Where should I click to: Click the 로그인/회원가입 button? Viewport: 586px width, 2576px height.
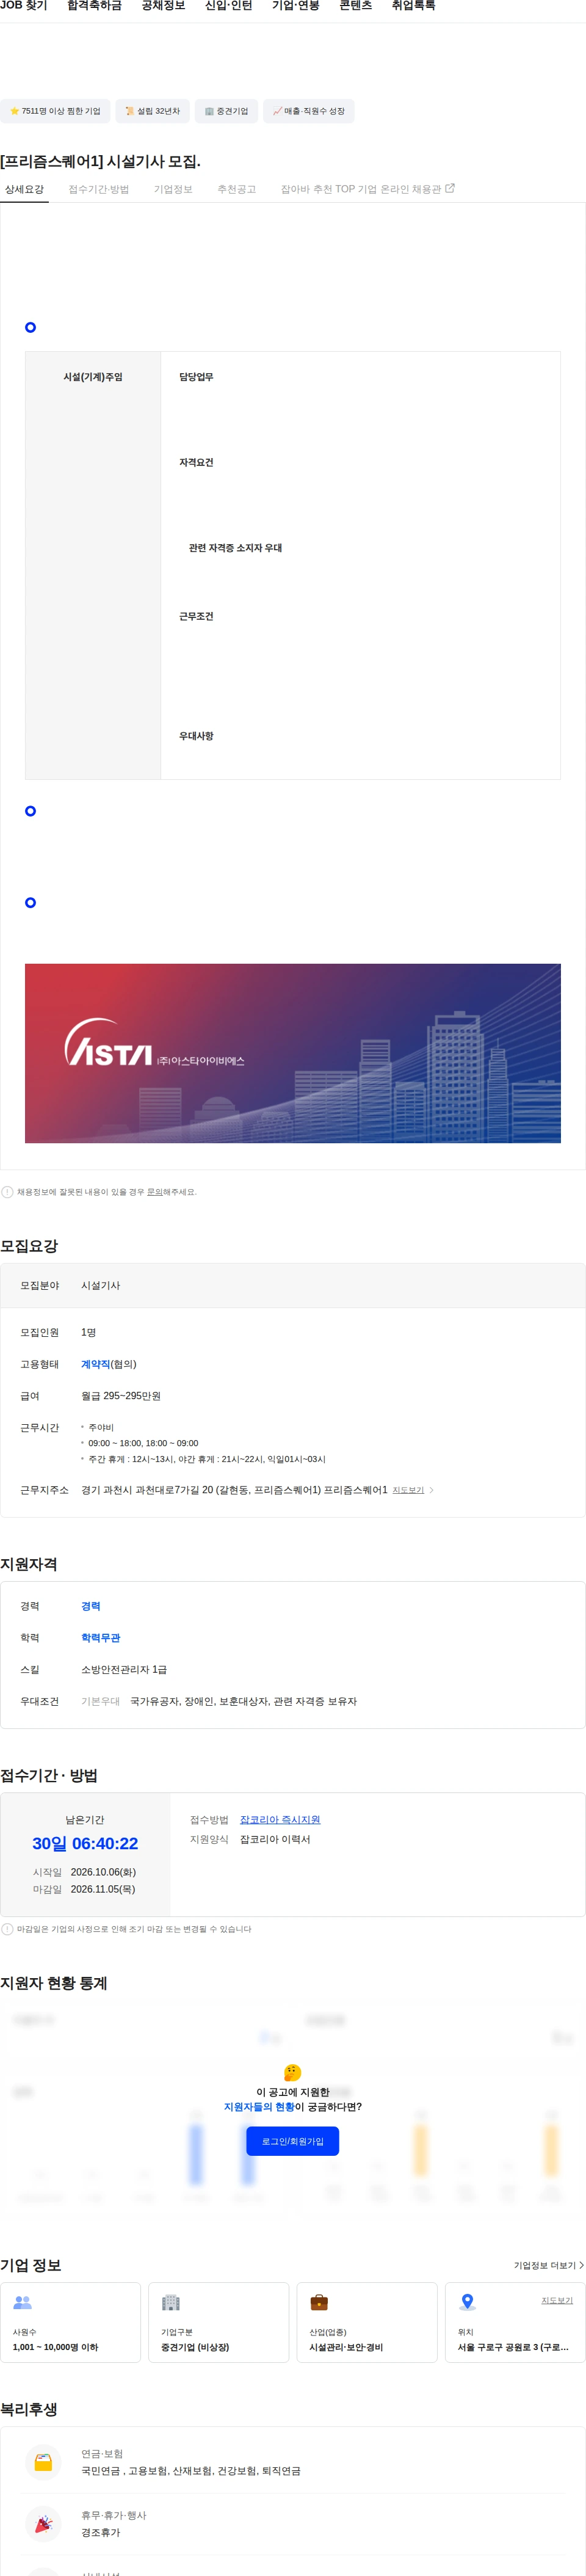(293, 2141)
